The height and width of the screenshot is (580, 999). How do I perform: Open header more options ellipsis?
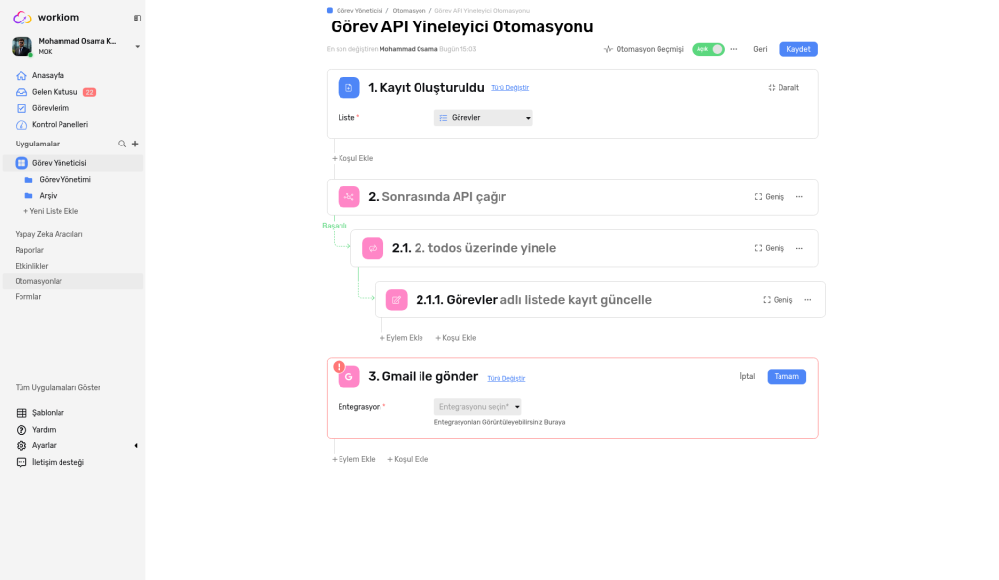(734, 49)
